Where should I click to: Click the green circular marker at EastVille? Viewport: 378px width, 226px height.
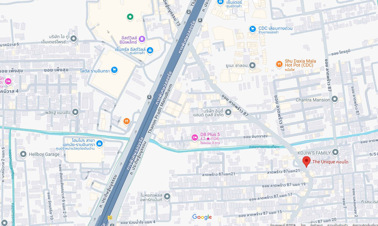(130, 17)
